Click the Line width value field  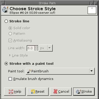31,48
